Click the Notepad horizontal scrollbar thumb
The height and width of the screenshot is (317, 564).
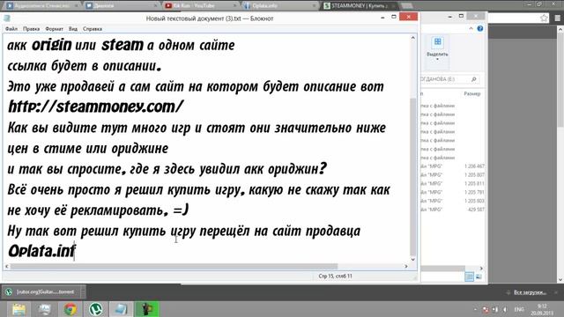174,266
